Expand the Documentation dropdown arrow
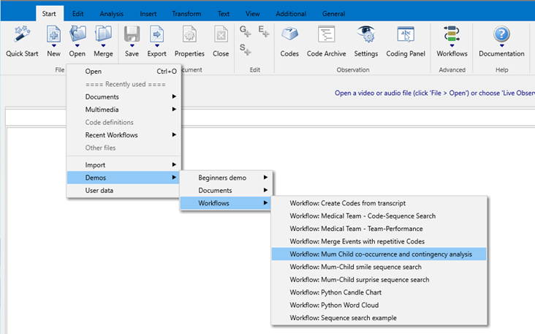This screenshot has height=334, width=535. click(x=501, y=46)
